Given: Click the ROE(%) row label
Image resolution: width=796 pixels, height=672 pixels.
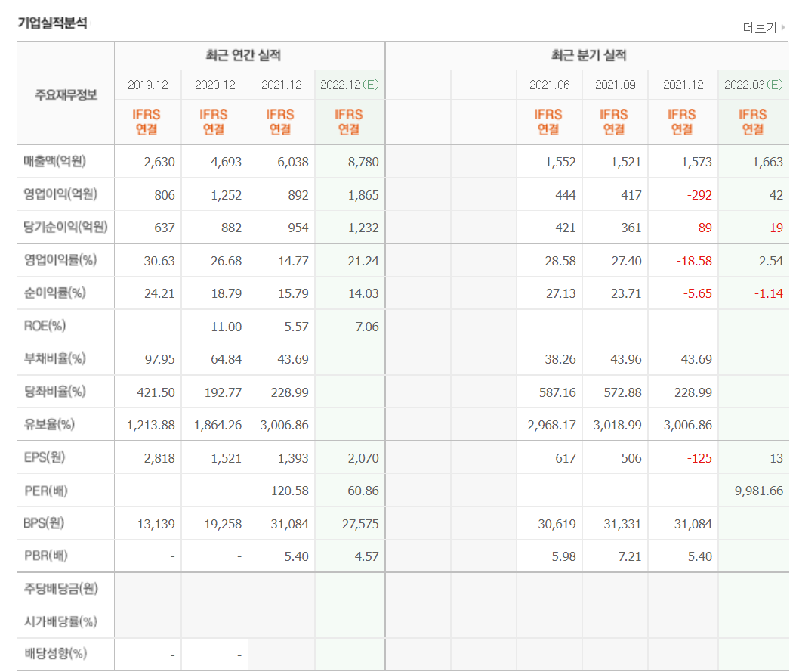Looking at the screenshot, I should (45, 326).
